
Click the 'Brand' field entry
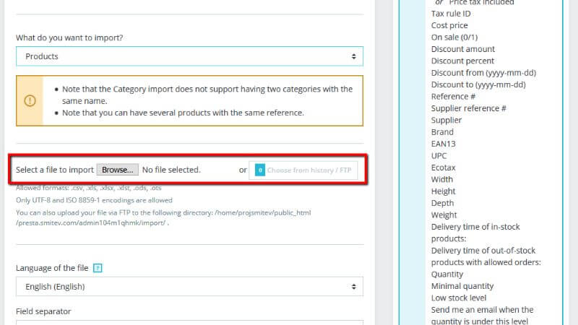[442, 132]
